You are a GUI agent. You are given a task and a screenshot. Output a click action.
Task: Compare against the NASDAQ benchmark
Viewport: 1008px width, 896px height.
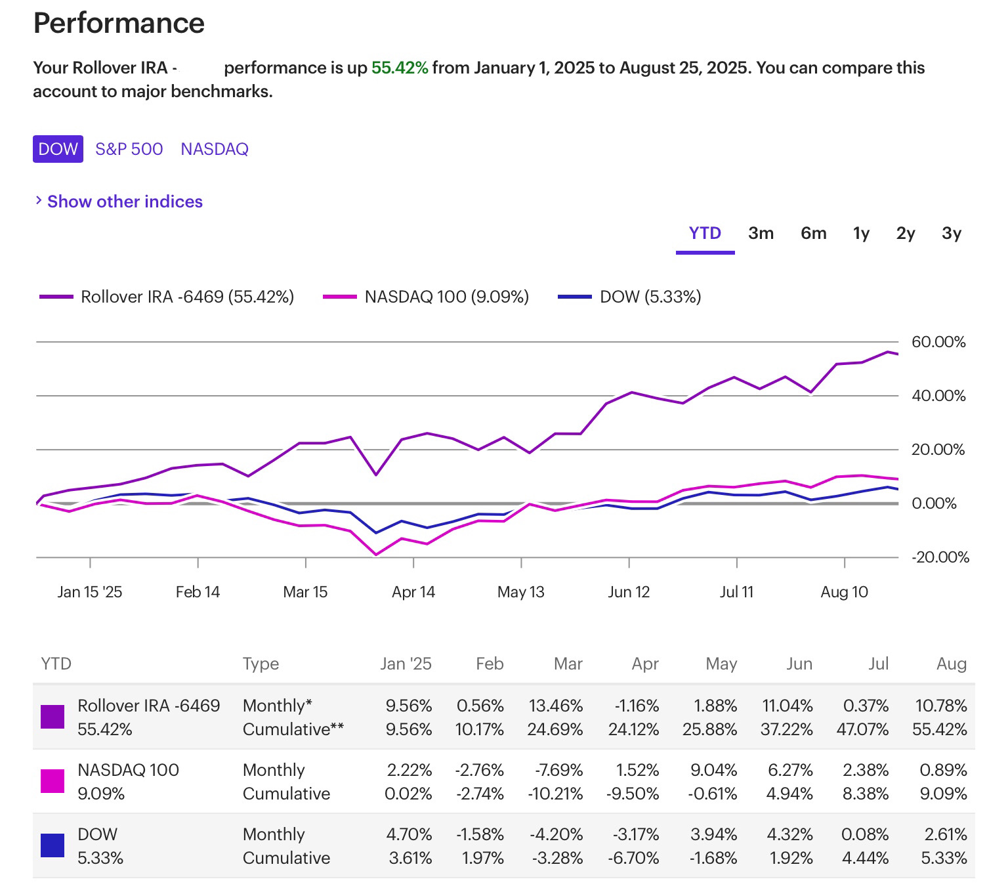click(x=215, y=149)
